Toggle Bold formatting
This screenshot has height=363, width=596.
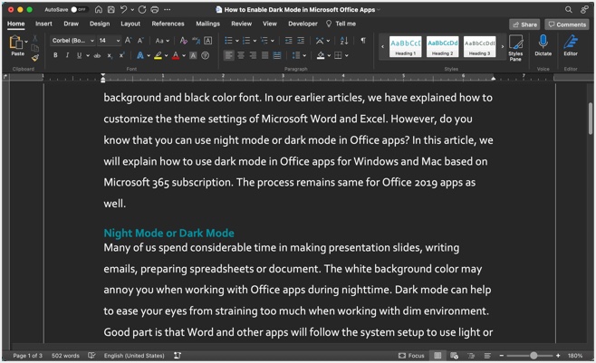click(x=55, y=55)
